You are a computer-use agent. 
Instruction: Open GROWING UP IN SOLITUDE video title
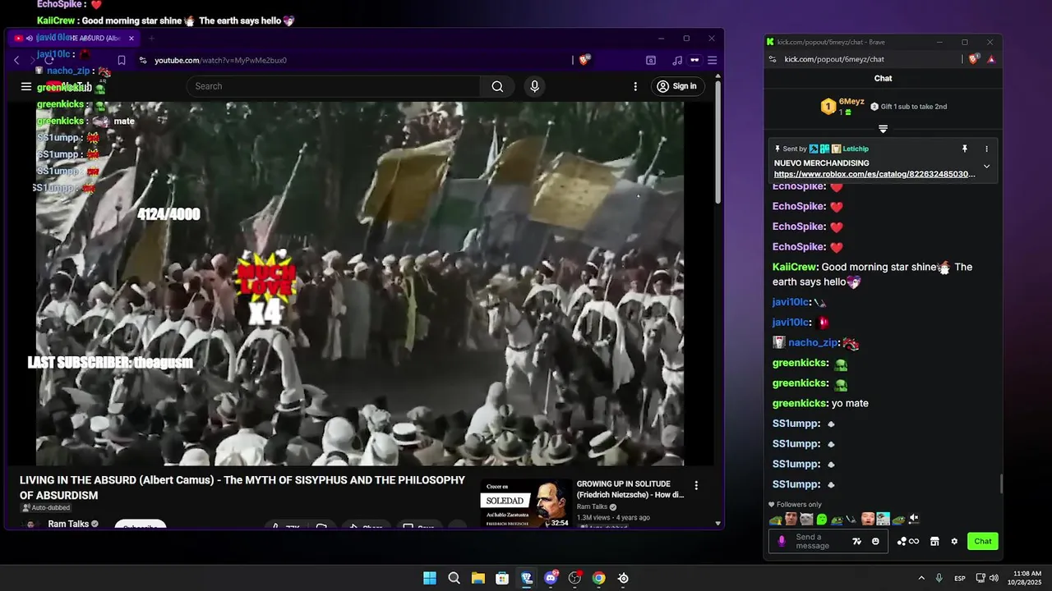click(630, 489)
